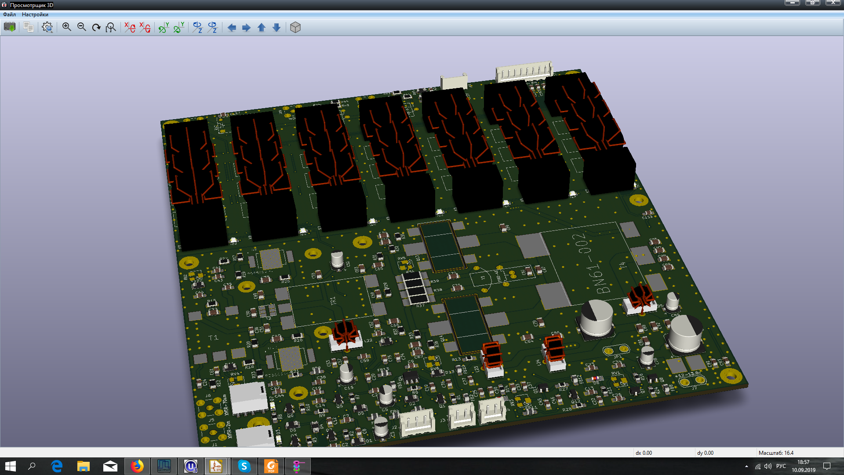This screenshot has width=844, height=475.
Task: Rotate counterclockwise around X axis
Action: pyautogui.click(x=145, y=27)
